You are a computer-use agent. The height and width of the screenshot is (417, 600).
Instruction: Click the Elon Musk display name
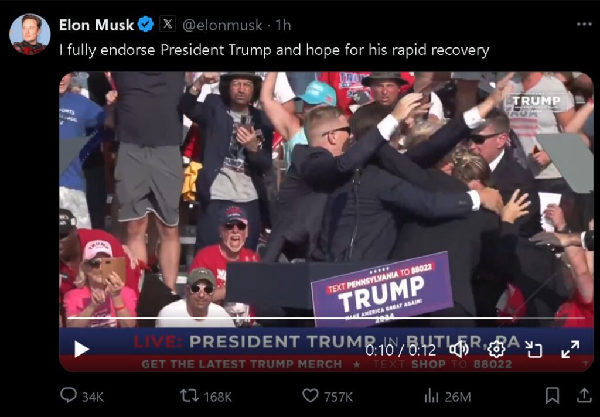point(96,25)
